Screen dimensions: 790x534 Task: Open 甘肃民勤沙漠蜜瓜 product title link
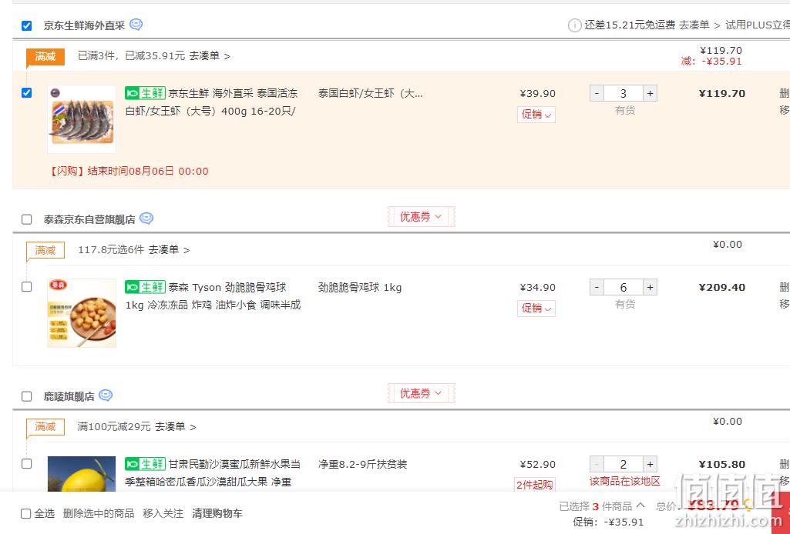tap(213, 473)
